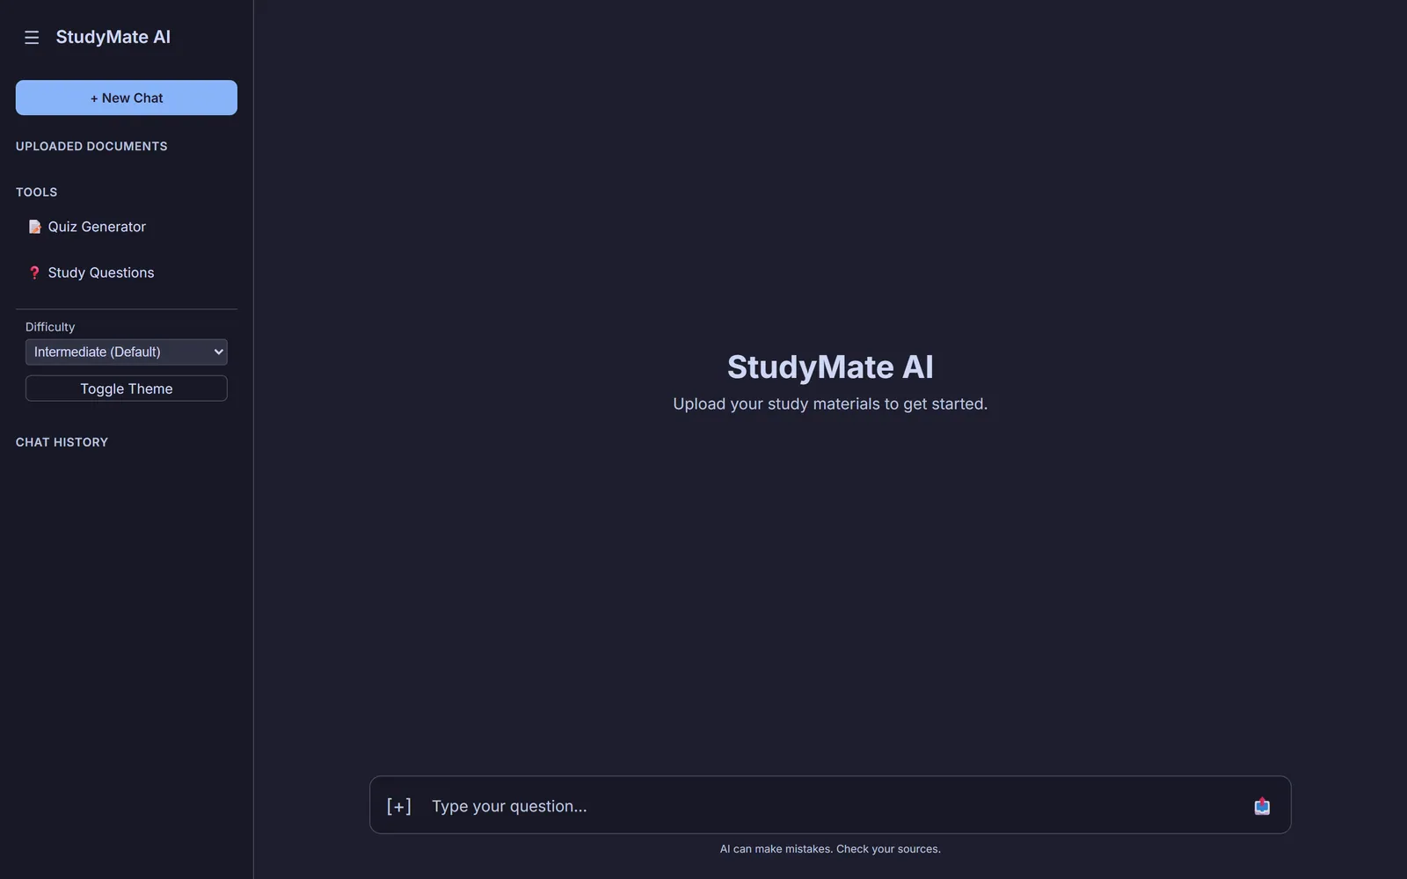Select the Chat History section header
Image resolution: width=1407 pixels, height=879 pixels.
coord(62,442)
